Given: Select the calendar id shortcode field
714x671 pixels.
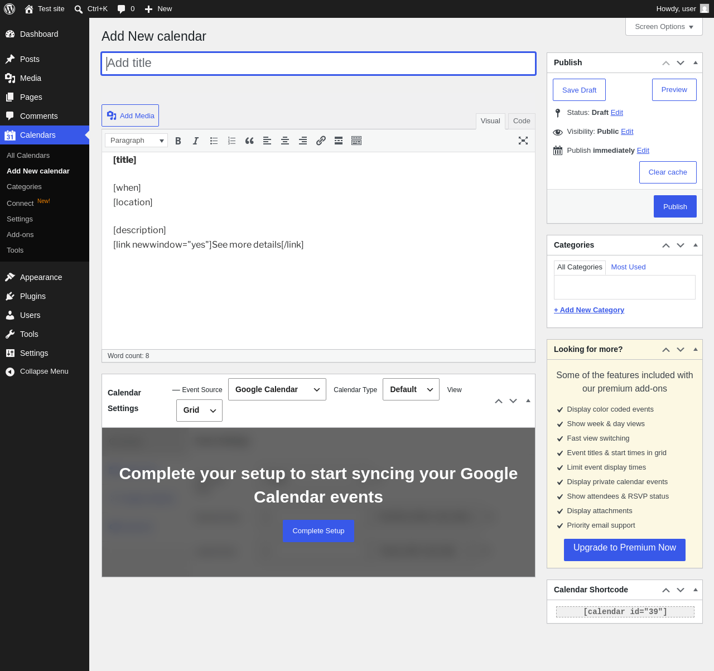Looking at the screenshot, I should tap(625, 612).
